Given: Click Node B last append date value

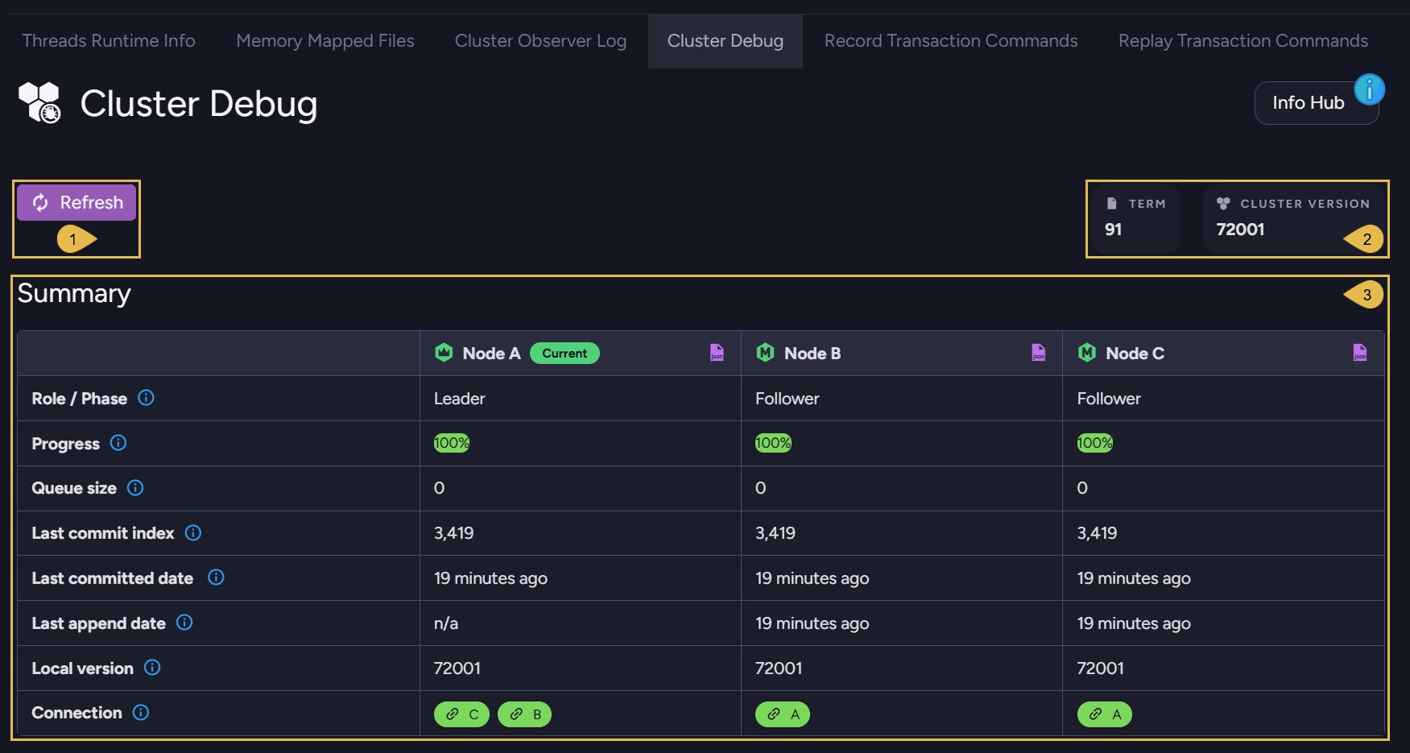Looking at the screenshot, I should coord(813,623).
